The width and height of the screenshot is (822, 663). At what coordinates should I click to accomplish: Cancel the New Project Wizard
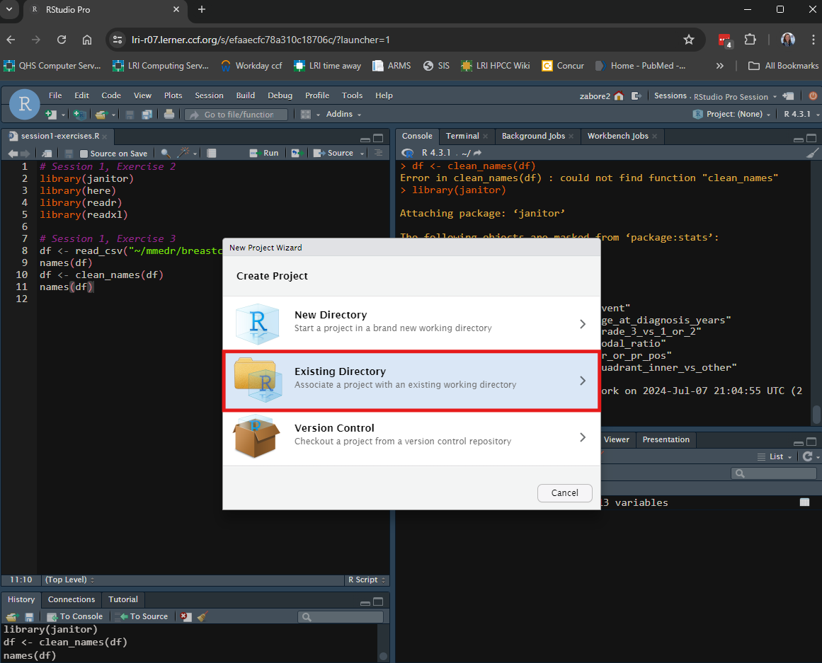point(564,492)
